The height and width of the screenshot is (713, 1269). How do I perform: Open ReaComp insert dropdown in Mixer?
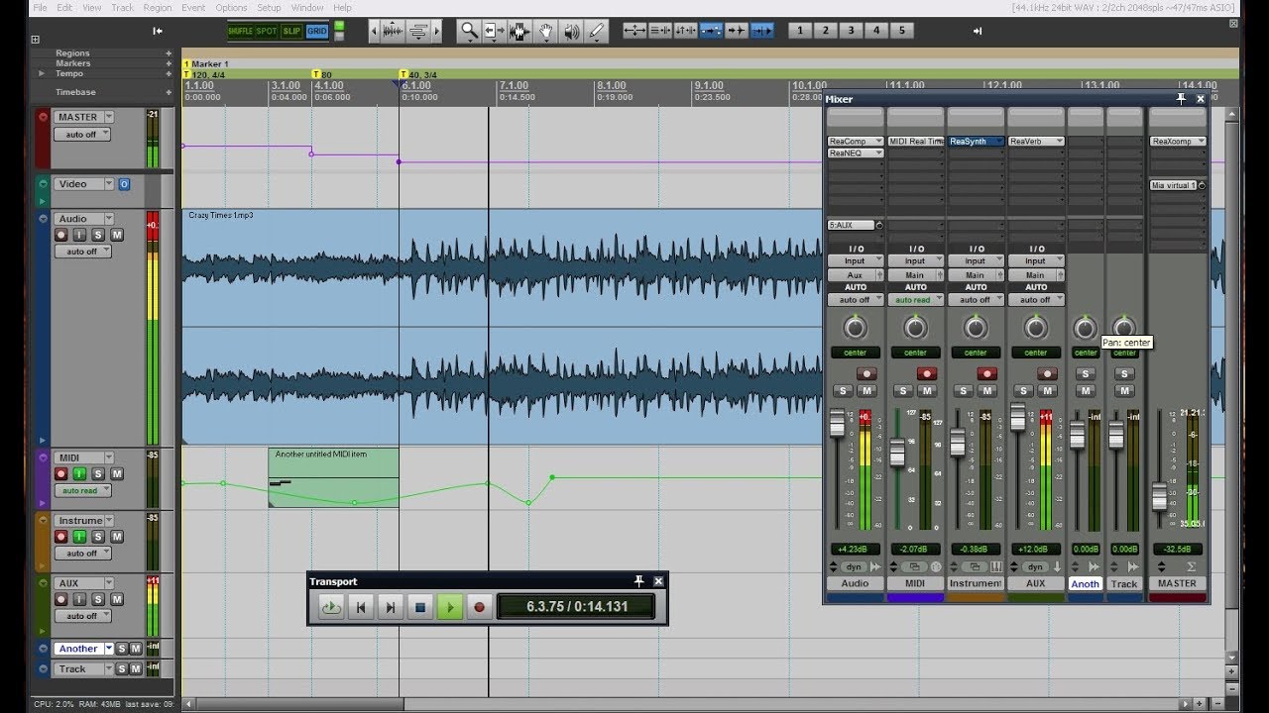(x=856, y=142)
